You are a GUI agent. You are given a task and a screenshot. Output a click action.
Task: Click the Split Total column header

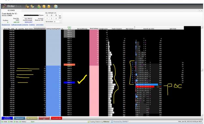(173, 29)
